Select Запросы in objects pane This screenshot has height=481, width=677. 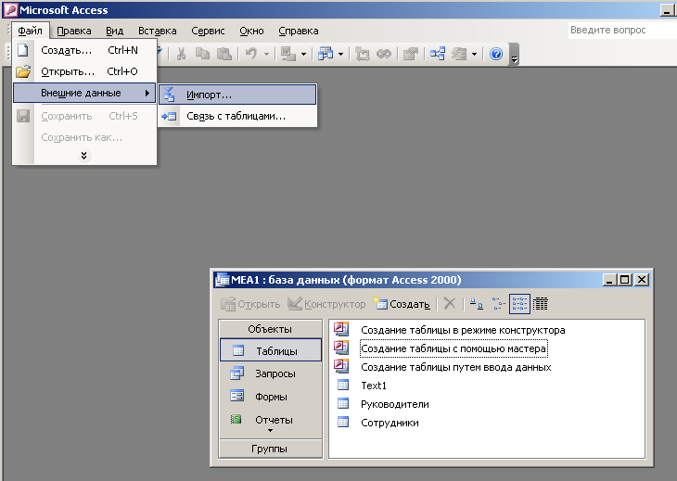tap(271, 373)
